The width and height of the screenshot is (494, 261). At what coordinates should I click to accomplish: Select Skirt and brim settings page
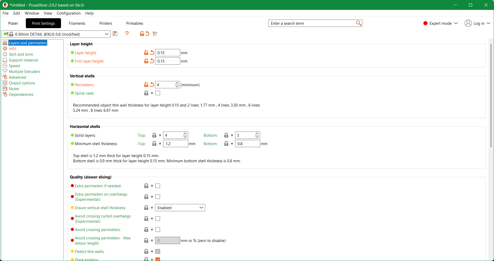click(21, 54)
